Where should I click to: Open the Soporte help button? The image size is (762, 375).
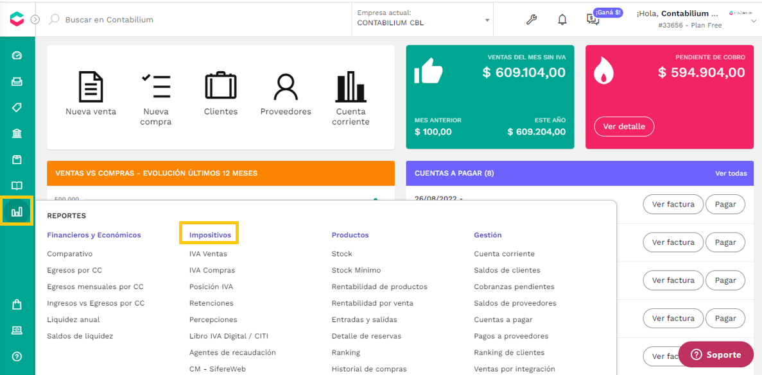[717, 354]
